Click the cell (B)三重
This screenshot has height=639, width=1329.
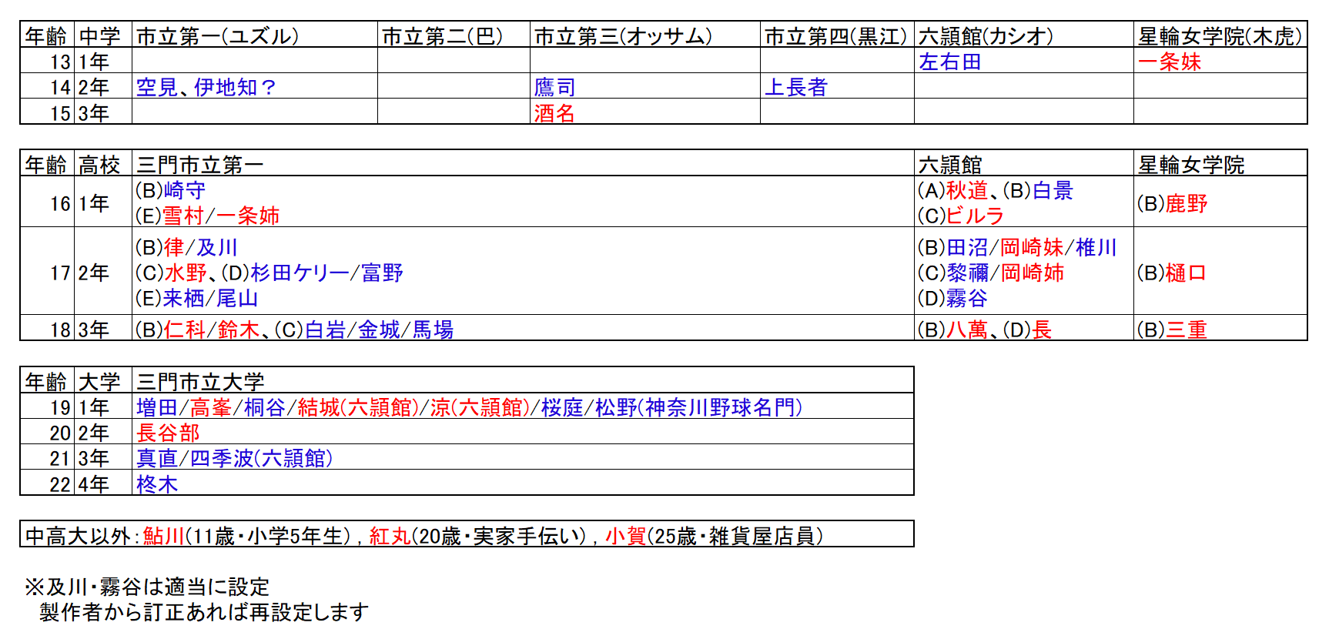pyautogui.click(x=1220, y=327)
